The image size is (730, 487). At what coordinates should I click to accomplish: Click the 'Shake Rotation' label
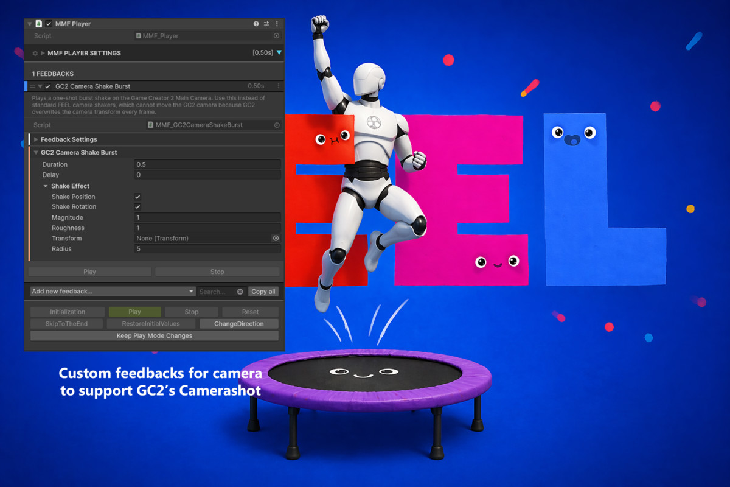point(74,207)
